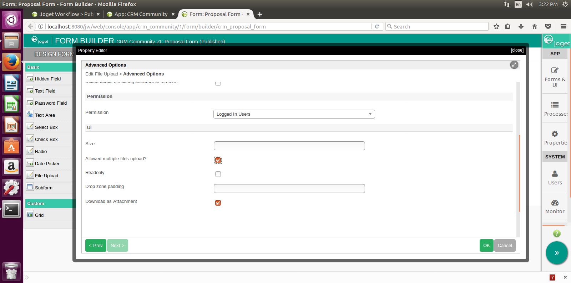
Task: Uncheck Download as Attachment
Action: coord(218,203)
